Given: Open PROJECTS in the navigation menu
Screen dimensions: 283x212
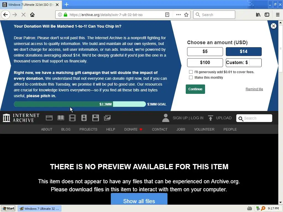Looking at the screenshot, I should (88, 129).
